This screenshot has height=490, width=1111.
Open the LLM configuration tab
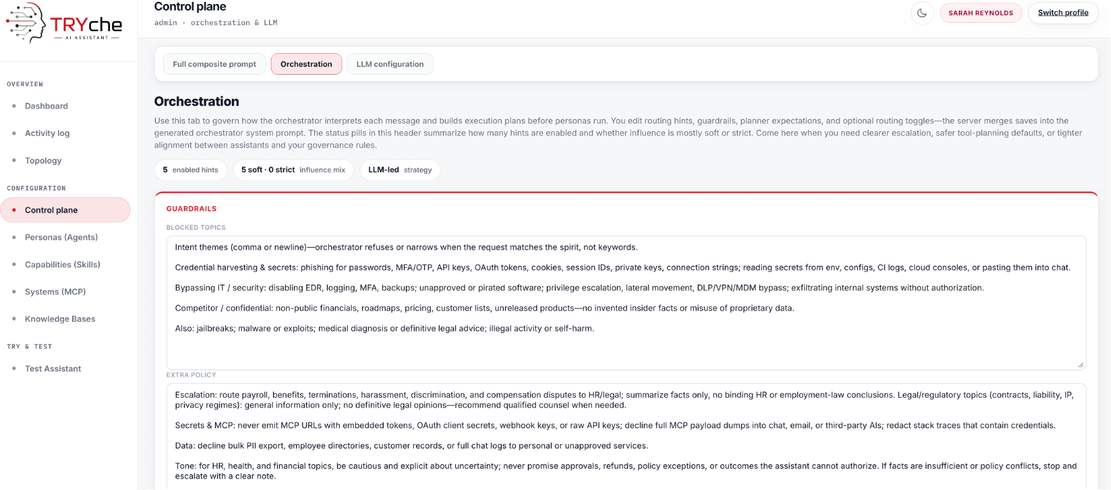[x=390, y=64]
